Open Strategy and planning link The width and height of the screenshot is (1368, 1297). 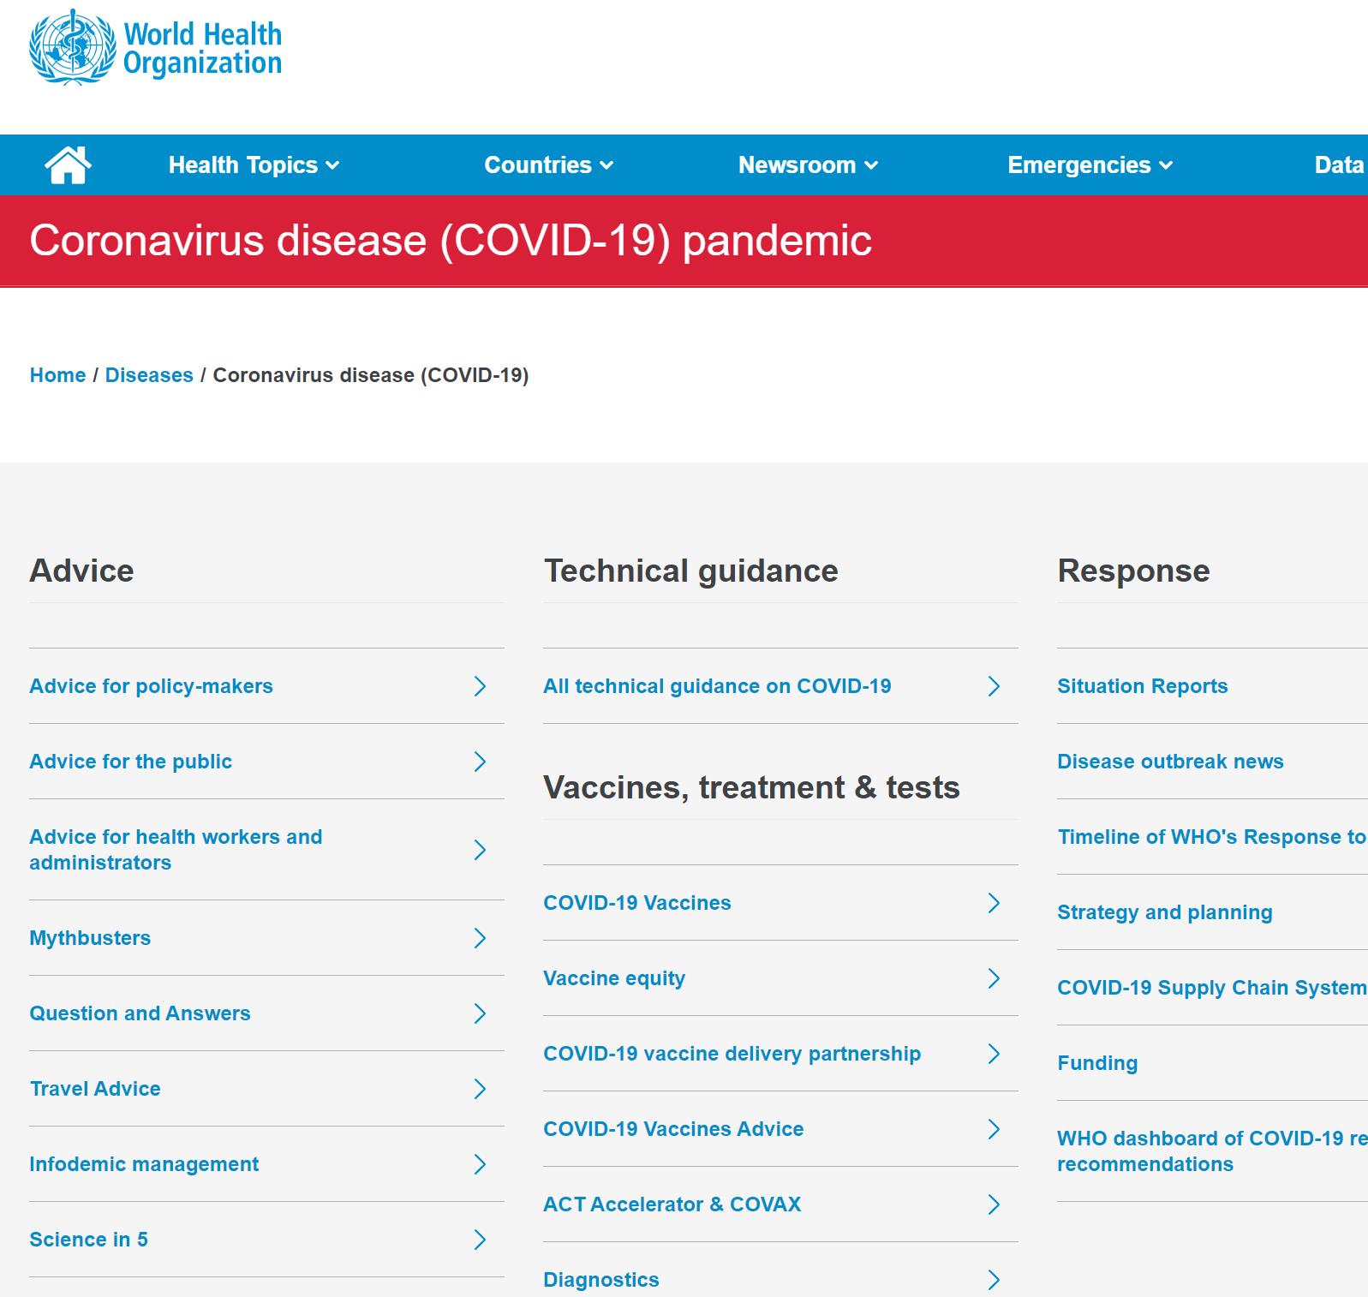point(1164,912)
